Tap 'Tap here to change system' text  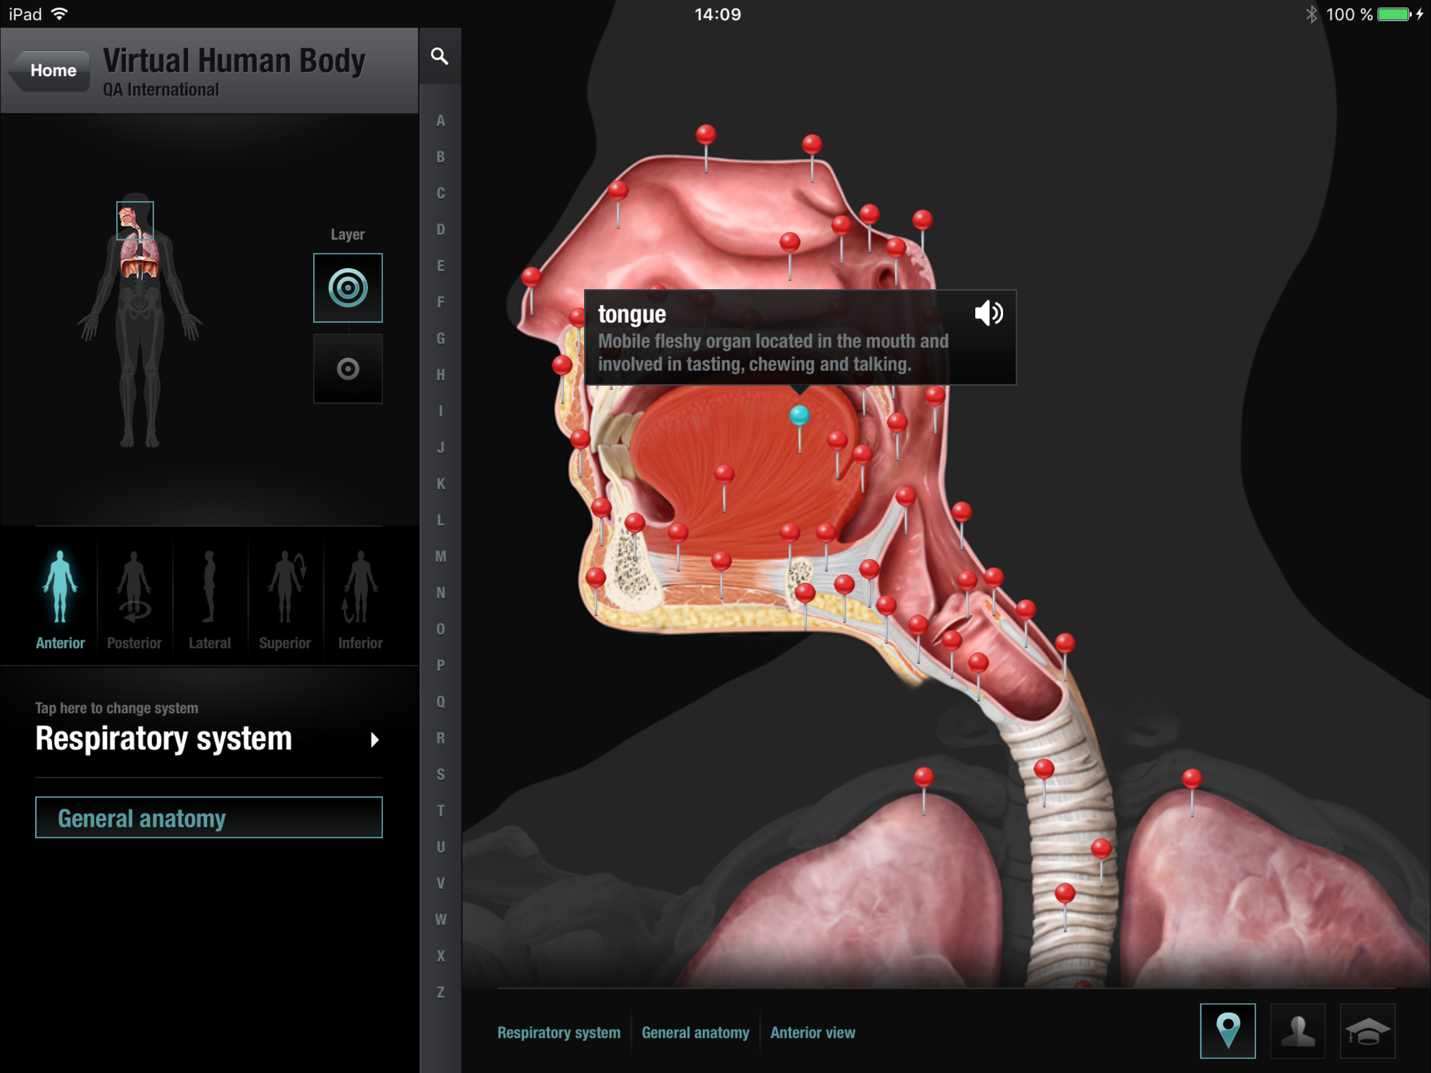[x=116, y=708]
